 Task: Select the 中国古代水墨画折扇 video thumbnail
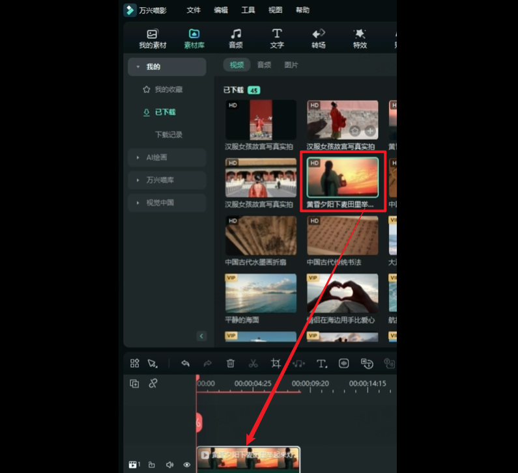(x=261, y=236)
